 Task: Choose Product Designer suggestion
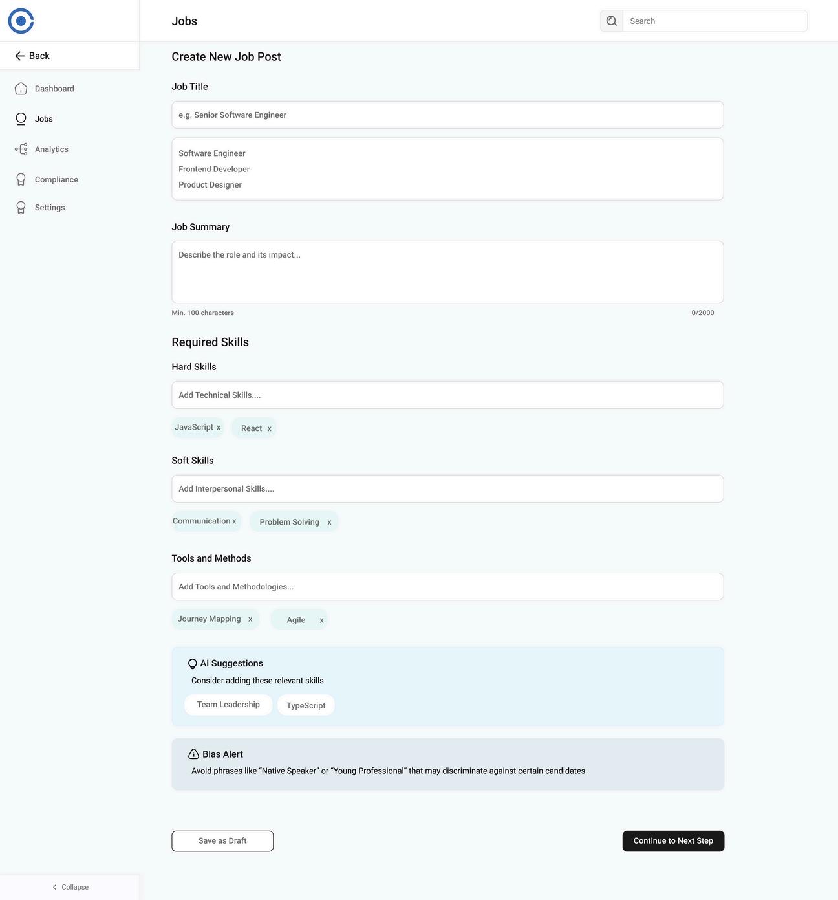click(x=210, y=185)
